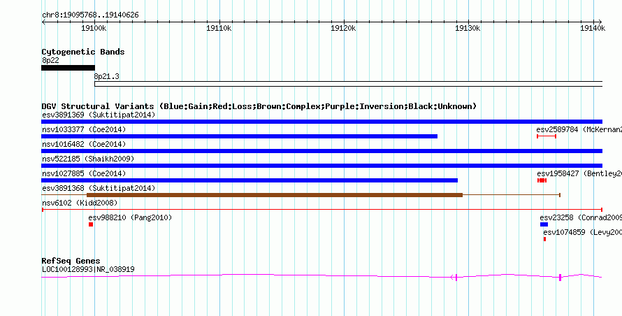
Task: Select the nsv522185 blue gain bar
Action: click(x=321, y=166)
